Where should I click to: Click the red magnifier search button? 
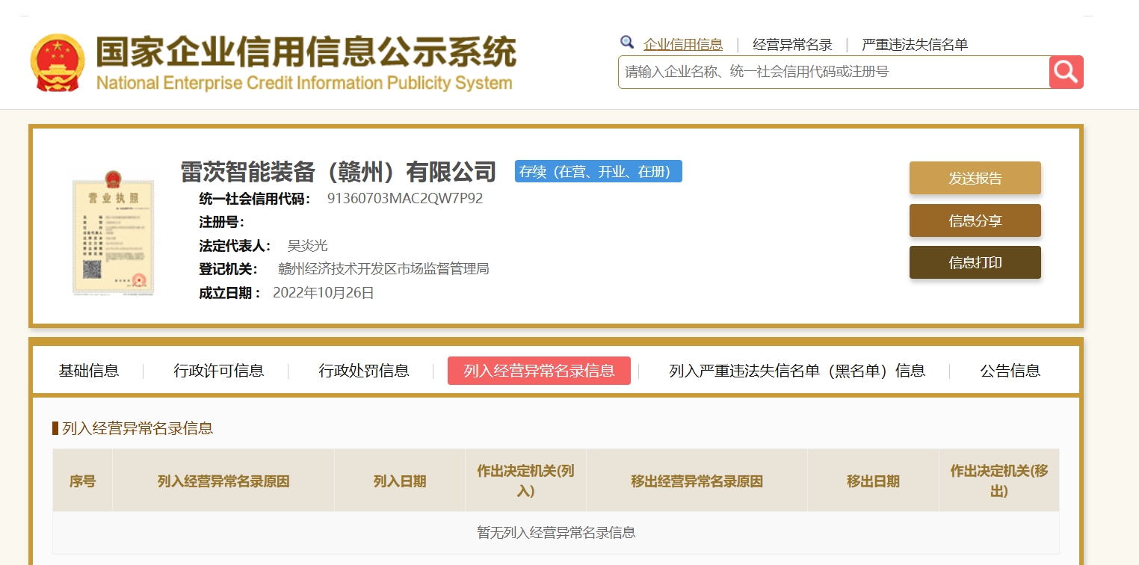point(1066,72)
